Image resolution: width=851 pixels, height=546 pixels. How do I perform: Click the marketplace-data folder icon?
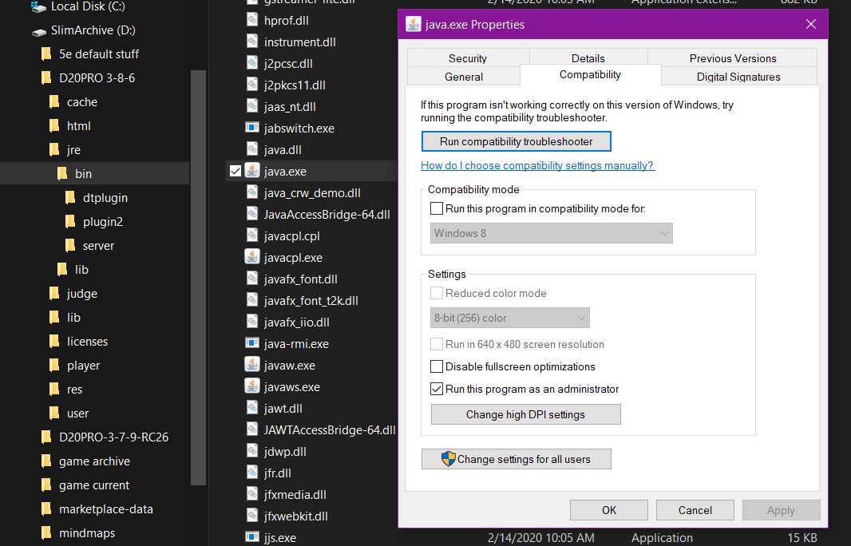tap(46, 509)
